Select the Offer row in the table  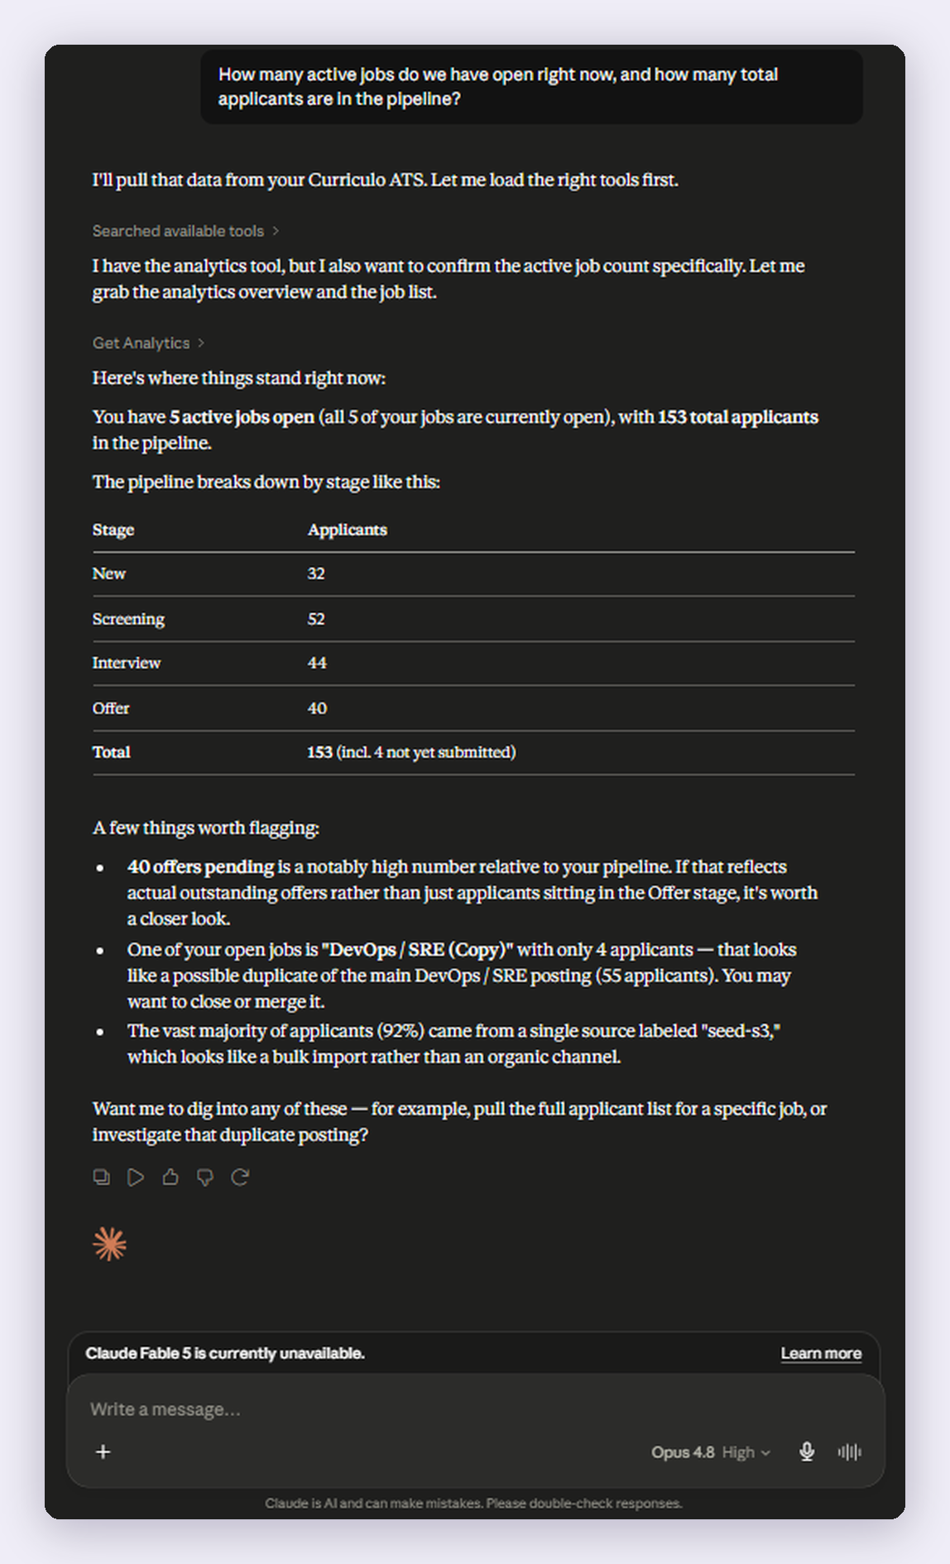coord(473,708)
